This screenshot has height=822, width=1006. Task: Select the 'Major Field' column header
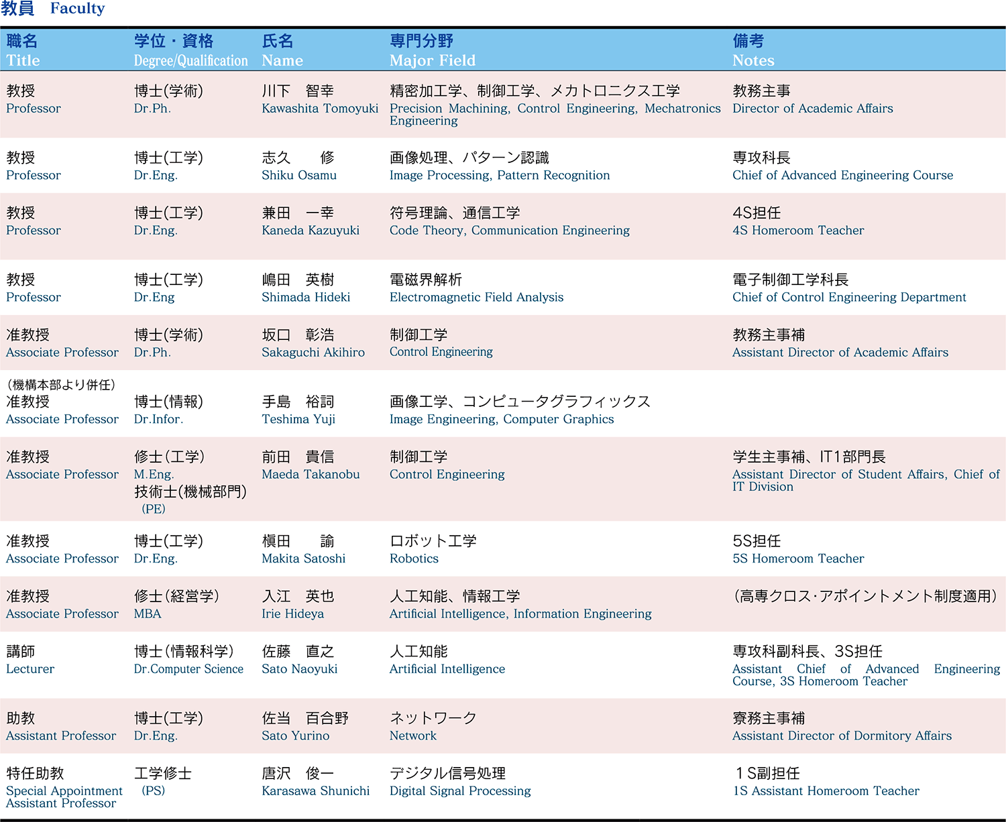(x=433, y=60)
